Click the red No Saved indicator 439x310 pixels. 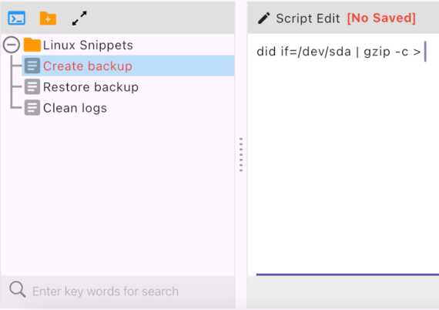pyautogui.click(x=381, y=19)
